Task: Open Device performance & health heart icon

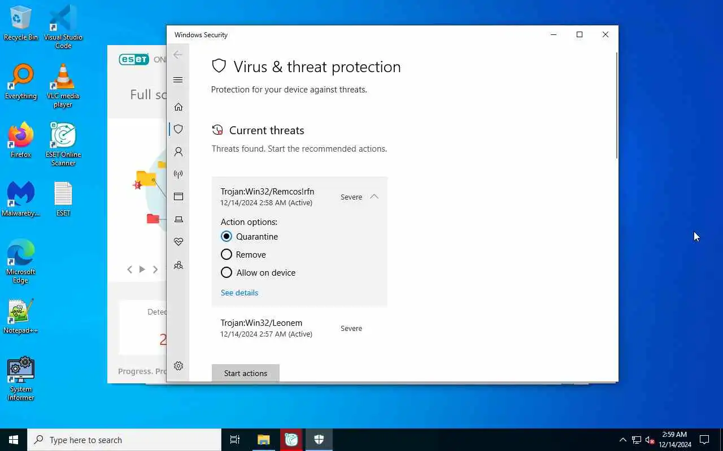Action: (x=178, y=242)
